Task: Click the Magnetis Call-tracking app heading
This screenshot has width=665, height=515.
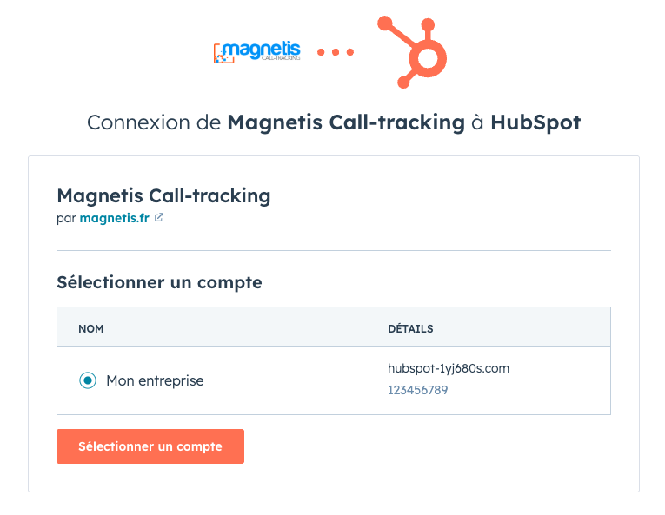Action: 163,195
